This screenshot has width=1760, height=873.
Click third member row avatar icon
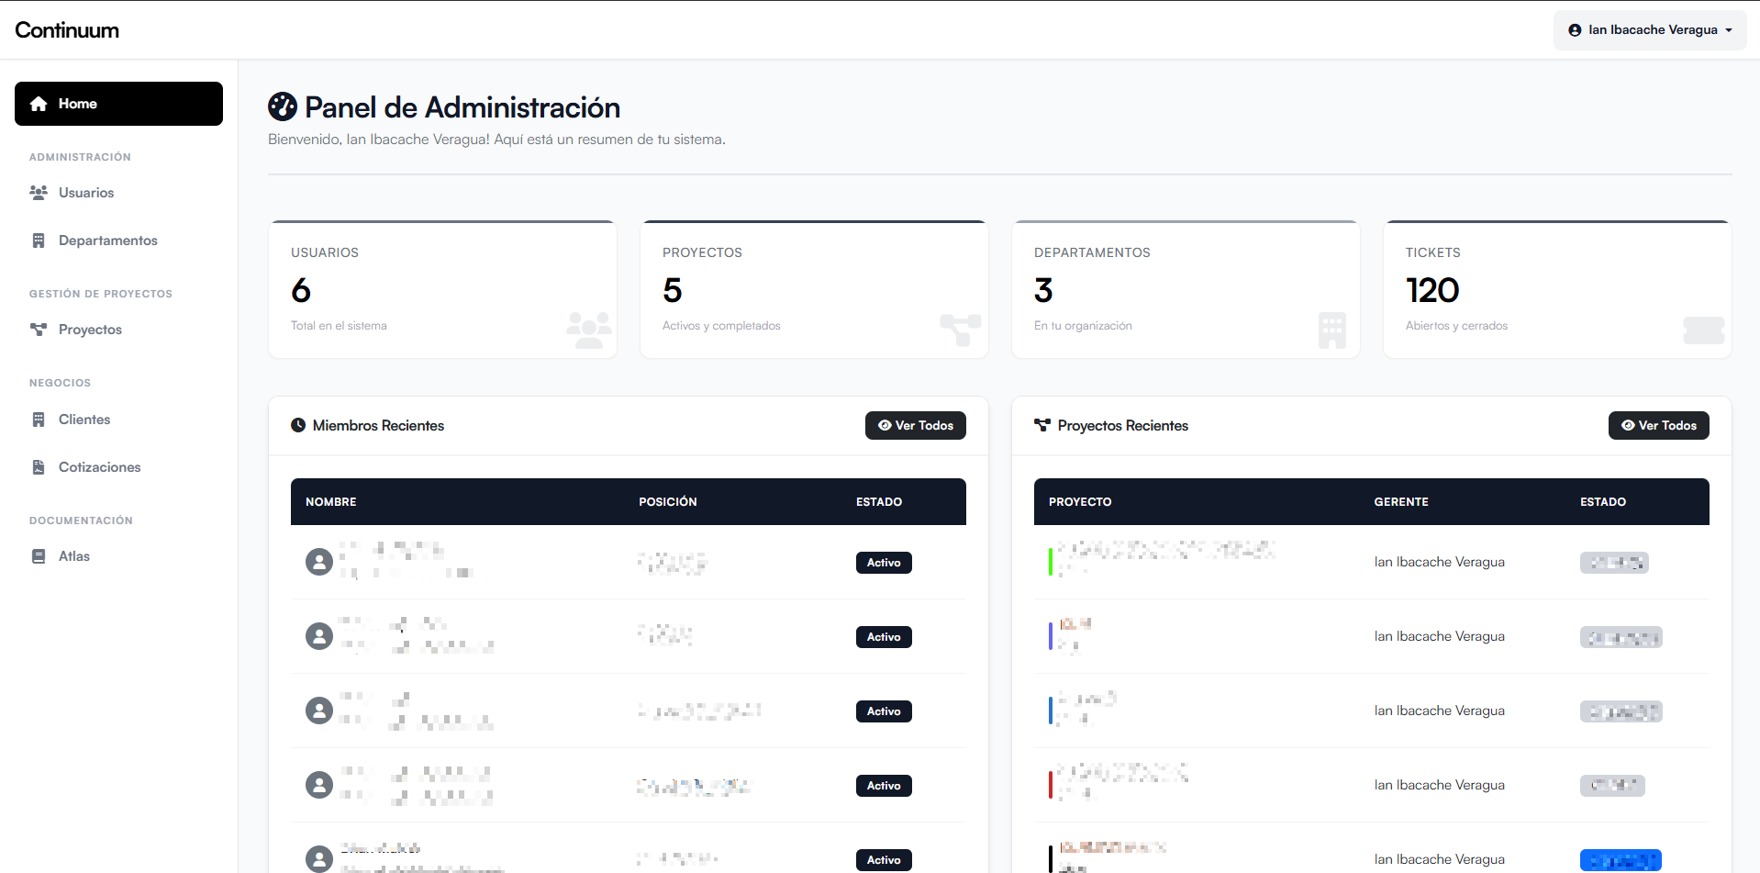[x=319, y=711]
